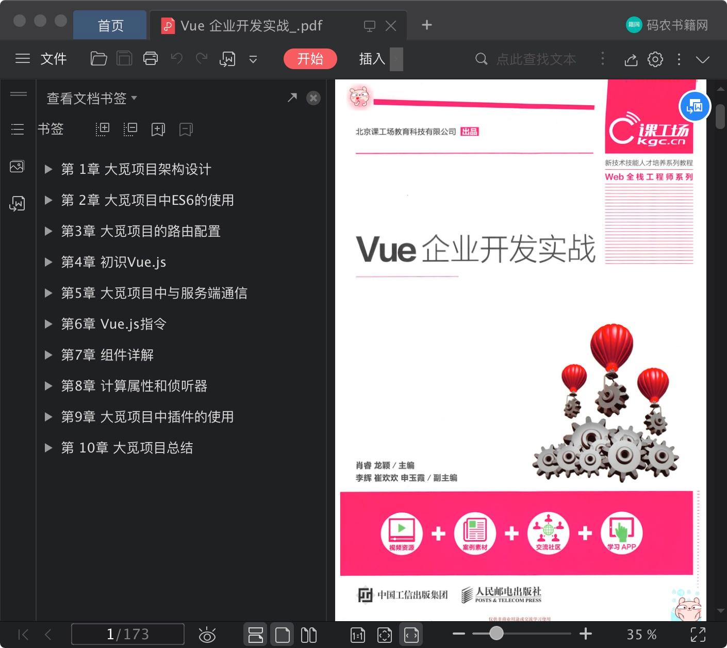Enable two-page view
The image size is (727, 648).
pos(309,635)
